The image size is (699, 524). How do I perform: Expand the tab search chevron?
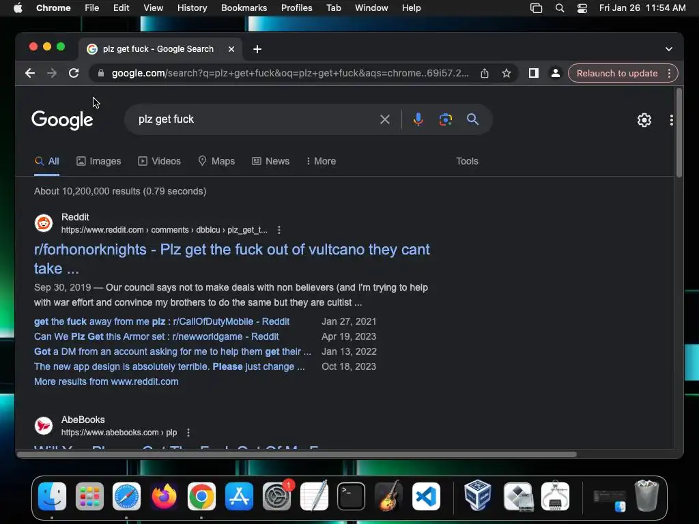[669, 49]
